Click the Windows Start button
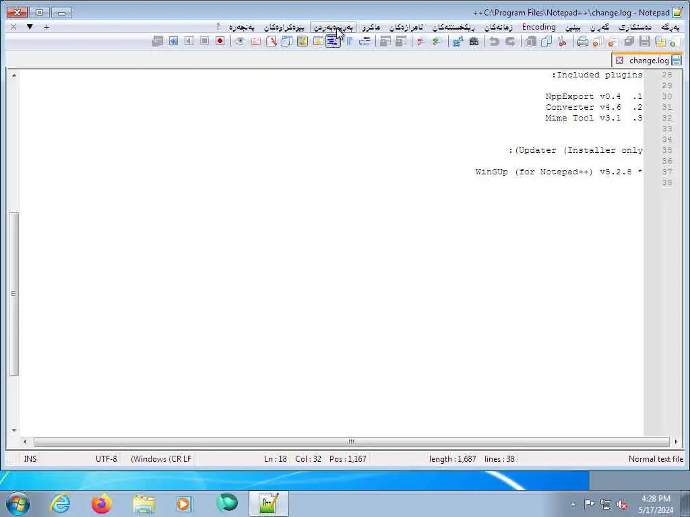This screenshot has width=690, height=517. point(18,504)
